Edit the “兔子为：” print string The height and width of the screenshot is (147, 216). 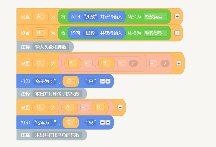45,81
